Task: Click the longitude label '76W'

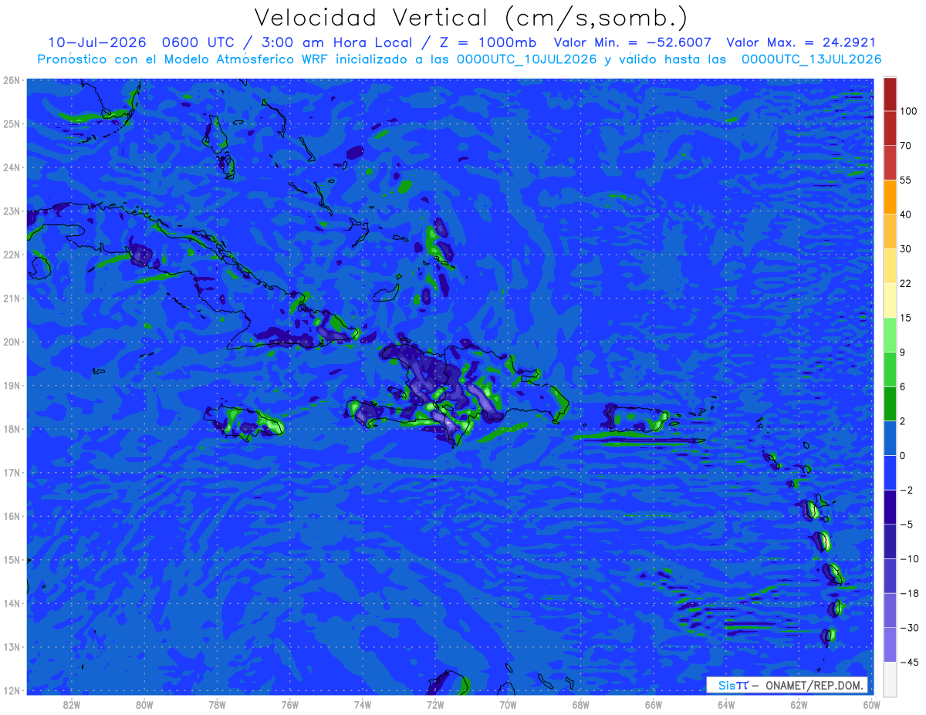Action: click(x=289, y=704)
